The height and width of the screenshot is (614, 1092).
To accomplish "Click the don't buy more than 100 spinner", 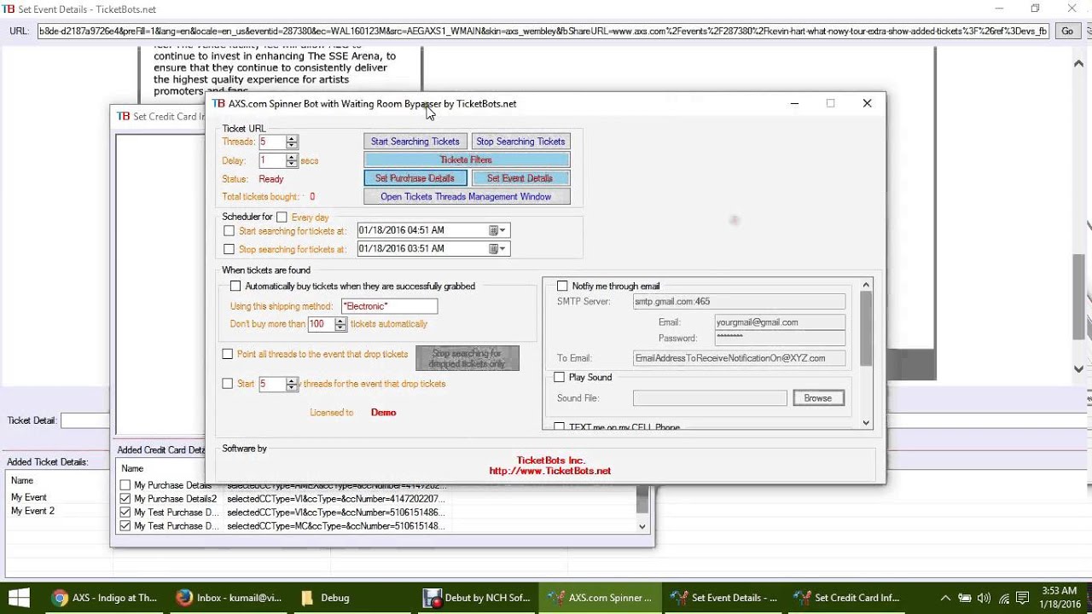I will click(340, 324).
